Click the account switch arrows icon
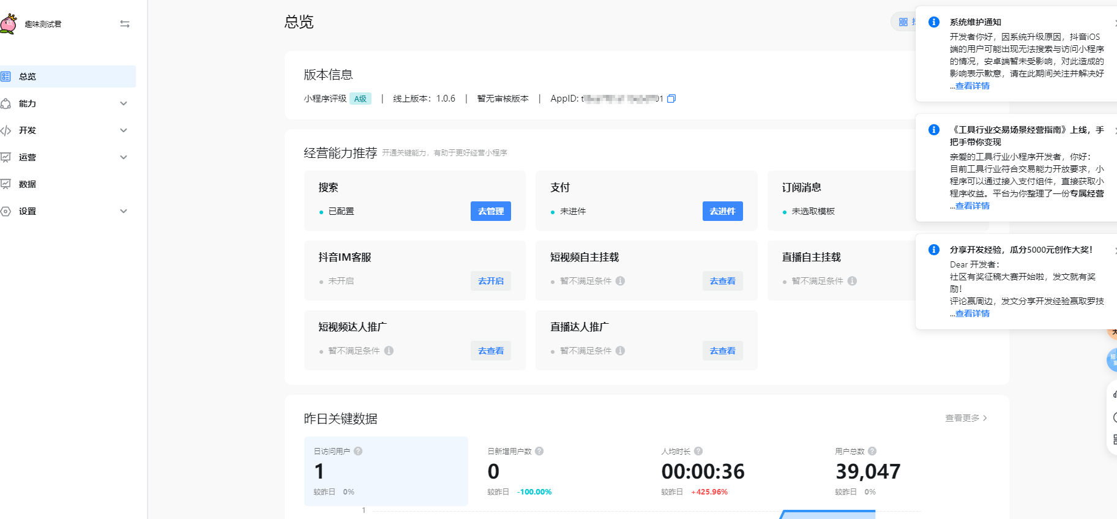 (125, 24)
